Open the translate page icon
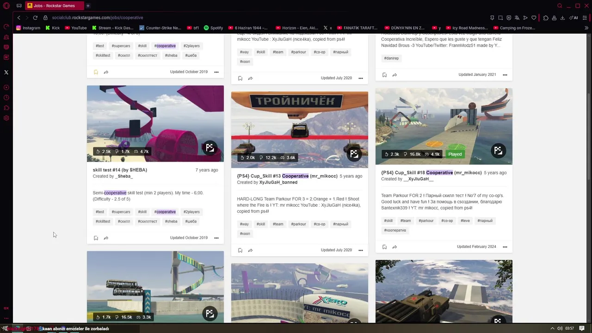Viewport: 592px width, 333px height. click(x=517, y=18)
